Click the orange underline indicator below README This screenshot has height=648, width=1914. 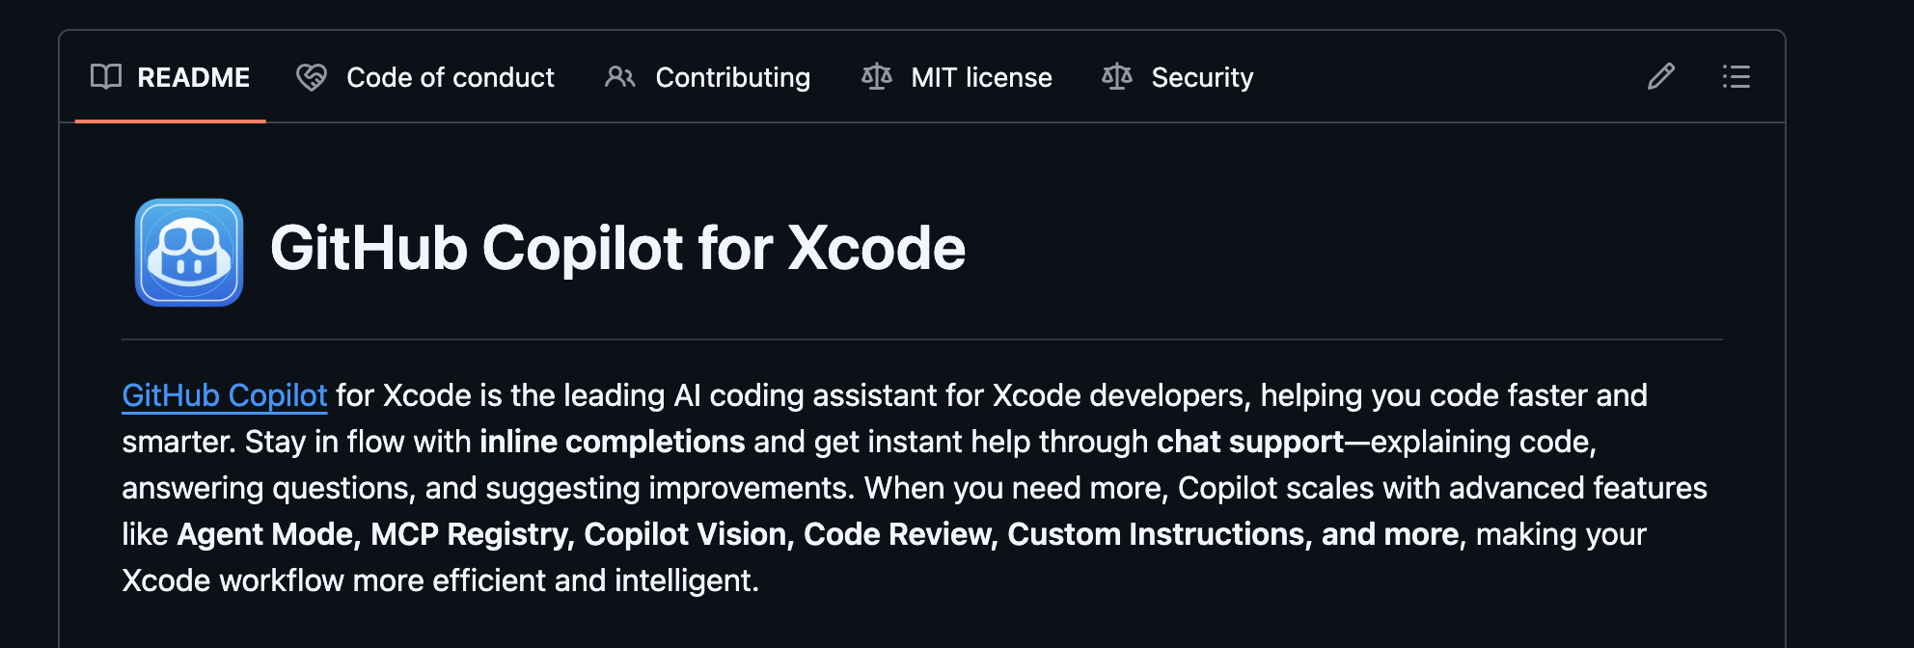coord(170,120)
